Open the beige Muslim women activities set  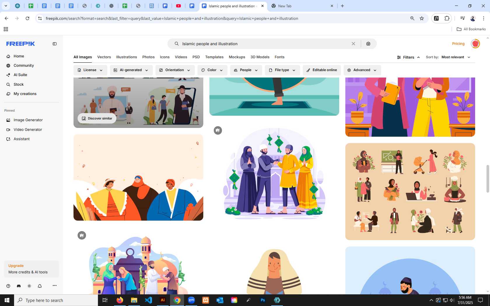pyautogui.click(x=410, y=191)
